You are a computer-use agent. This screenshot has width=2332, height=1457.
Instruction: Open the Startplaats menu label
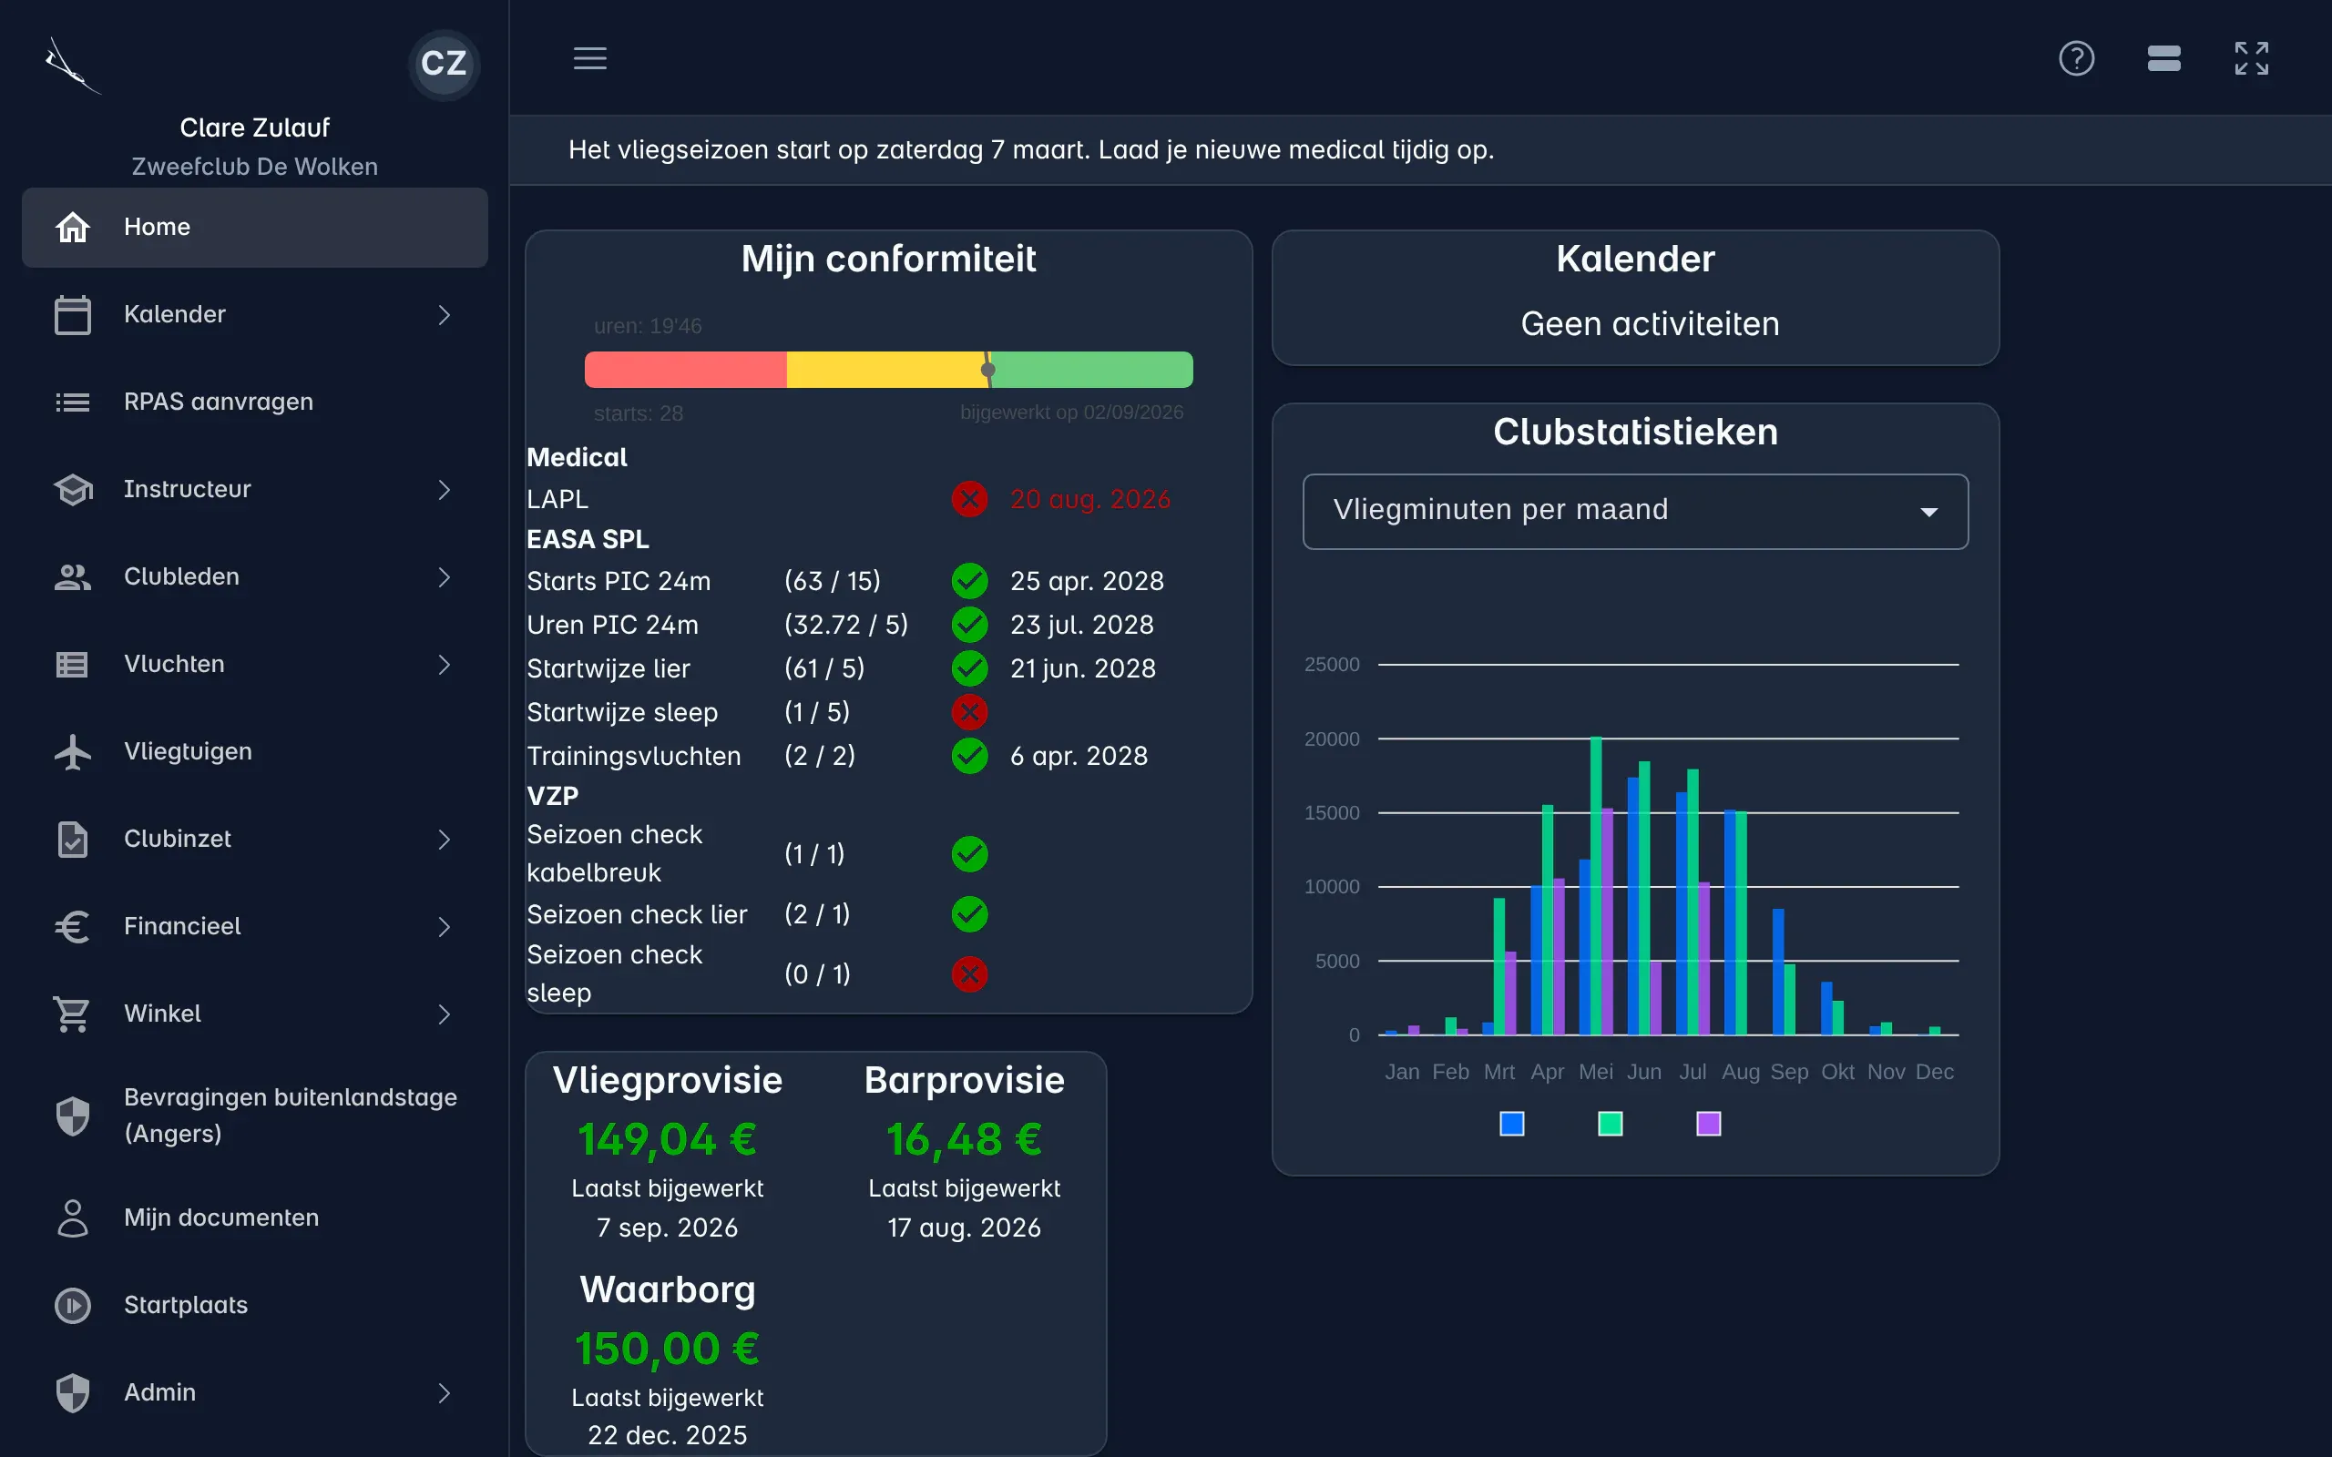[x=186, y=1306]
